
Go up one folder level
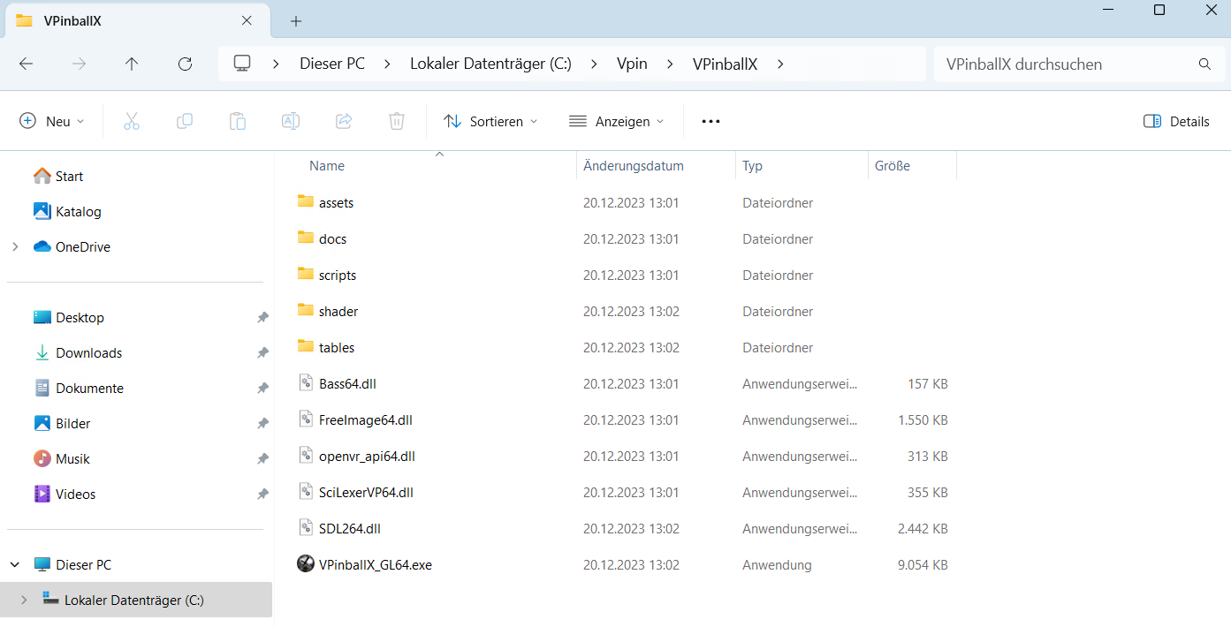(132, 64)
